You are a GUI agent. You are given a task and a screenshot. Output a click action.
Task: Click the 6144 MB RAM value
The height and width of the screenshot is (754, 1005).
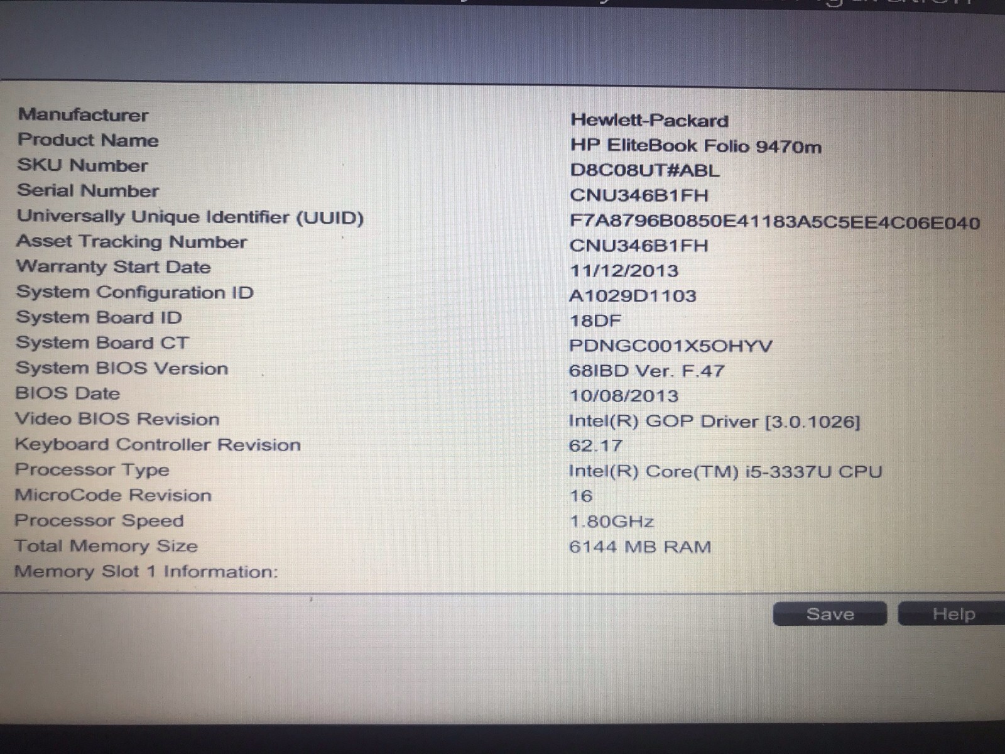[640, 547]
